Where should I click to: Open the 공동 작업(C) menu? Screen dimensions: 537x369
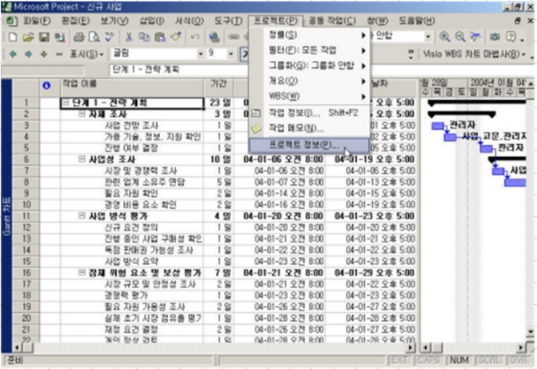pos(332,21)
